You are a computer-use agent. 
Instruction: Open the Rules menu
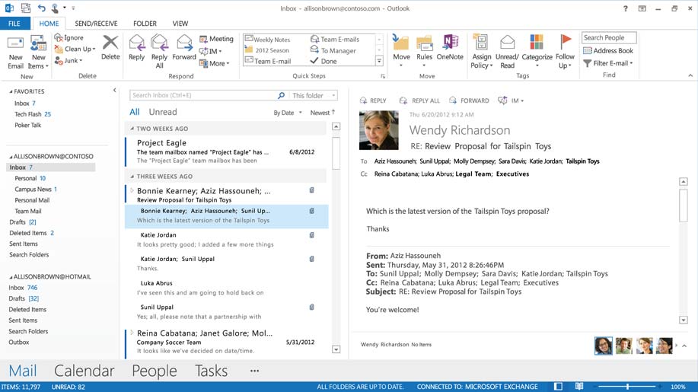coord(424,51)
